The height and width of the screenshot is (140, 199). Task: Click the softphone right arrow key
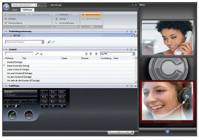point(33,101)
